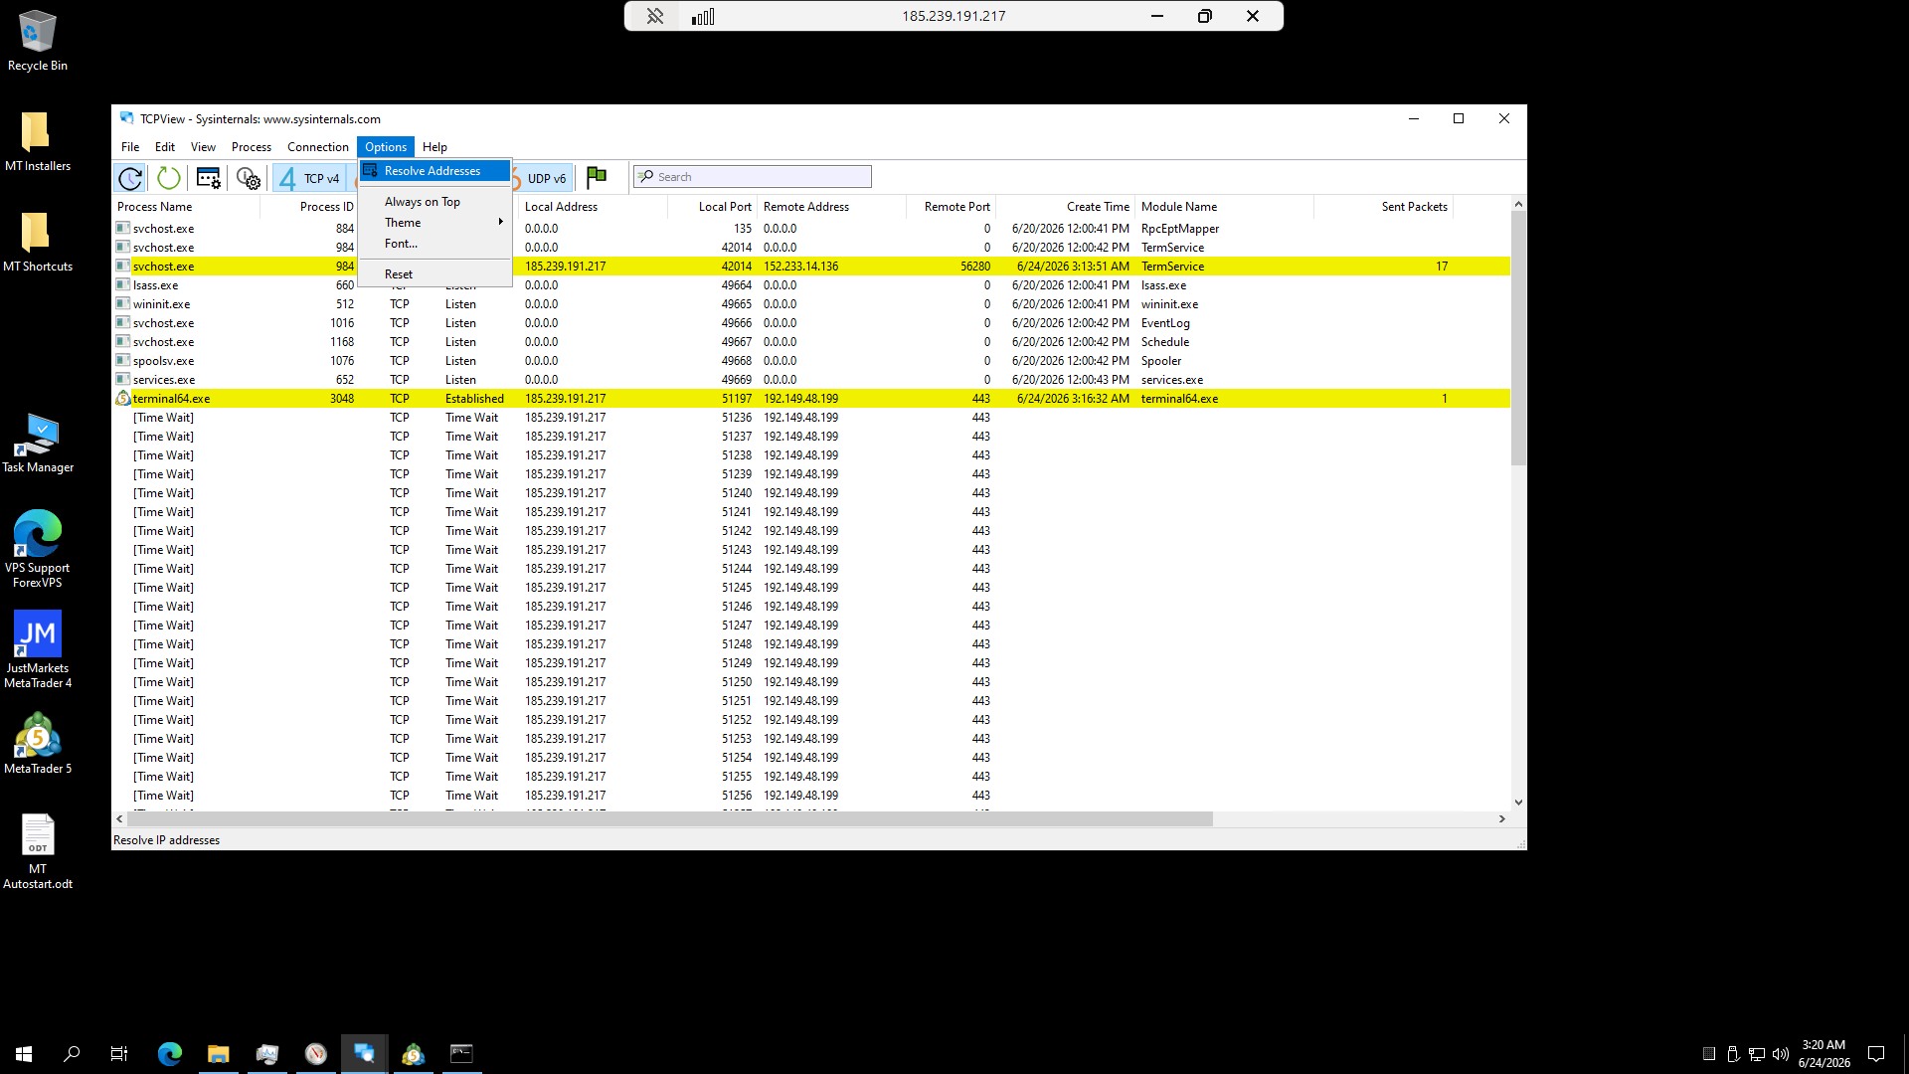Select the highlighted svchost.exe 984 row
This screenshot has width=1909, height=1074.
811,267
